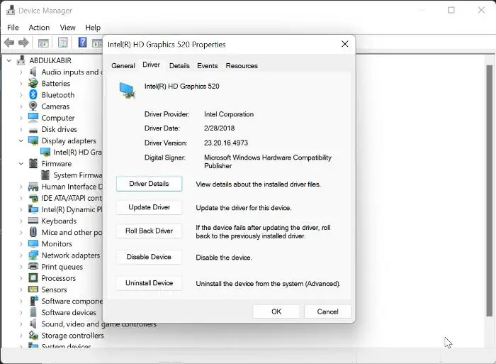Expand the Cameras node
This screenshot has width=496, height=364.
tap(21, 106)
